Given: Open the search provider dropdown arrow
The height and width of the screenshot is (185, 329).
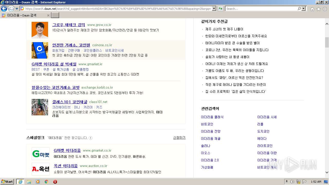Looking at the screenshot, I should (304, 9).
